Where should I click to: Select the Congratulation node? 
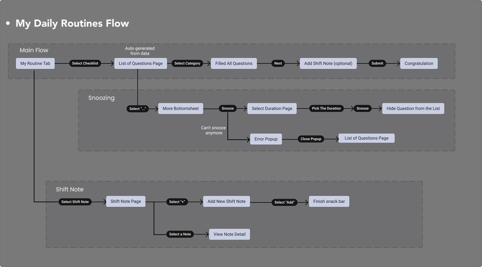[418, 63]
